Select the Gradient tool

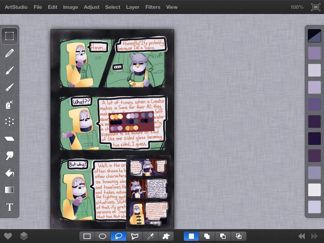(x=9, y=190)
